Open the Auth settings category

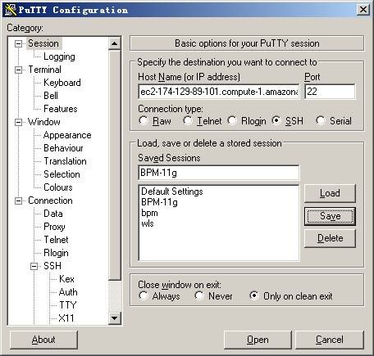pos(68,292)
